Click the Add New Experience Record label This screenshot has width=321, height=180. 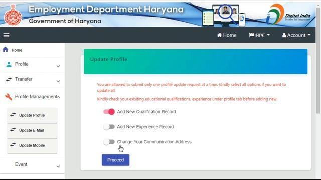[145, 127]
